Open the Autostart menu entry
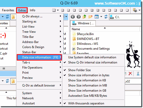The width and height of the screenshot is (143, 108). point(40,103)
